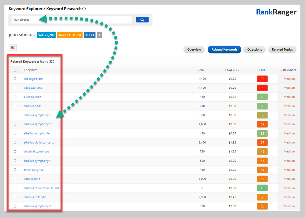Switch to the Questions tab
This screenshot has width=305, height=218.
(254, 50)
